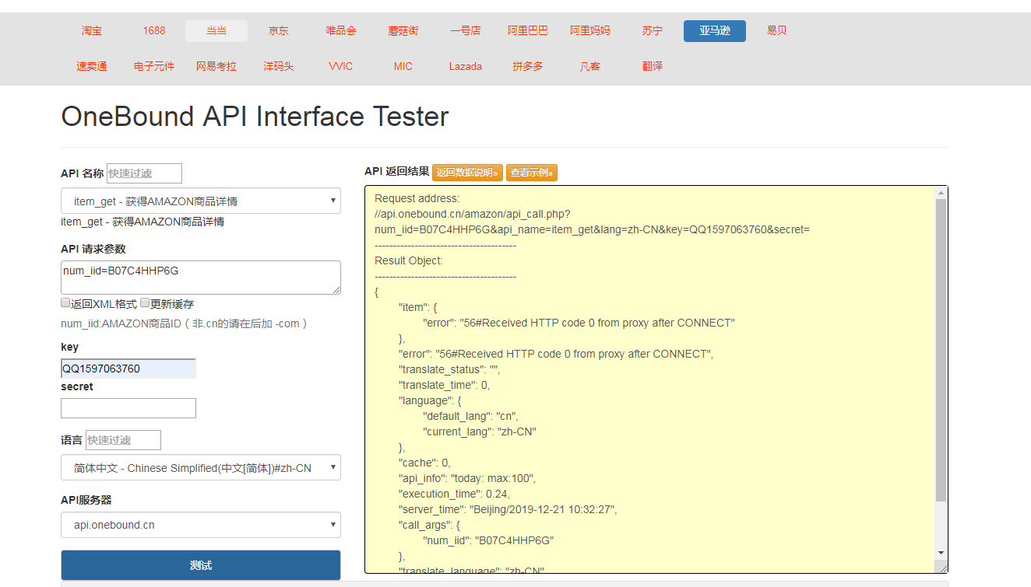Click the result scrollbar up arrow
The height and width of the screenshot is (587, 1031).
[x=941, y=193]
